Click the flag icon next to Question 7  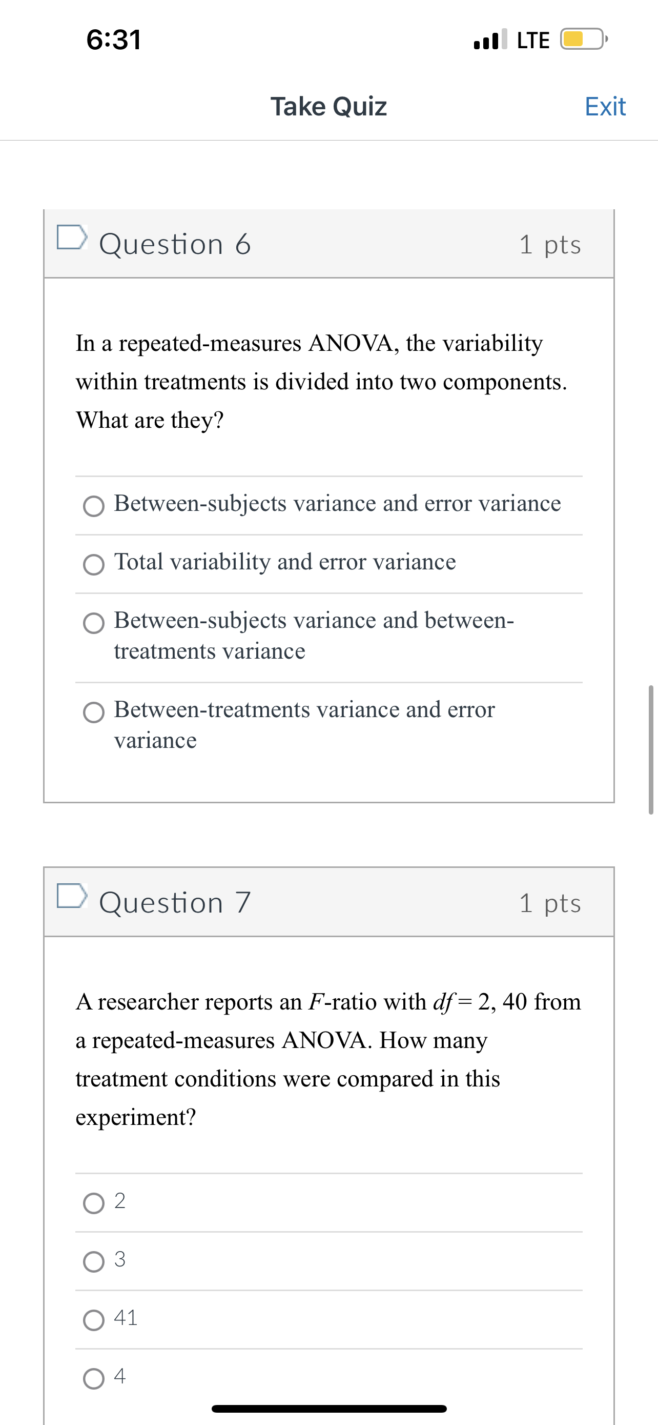(73, 896)
